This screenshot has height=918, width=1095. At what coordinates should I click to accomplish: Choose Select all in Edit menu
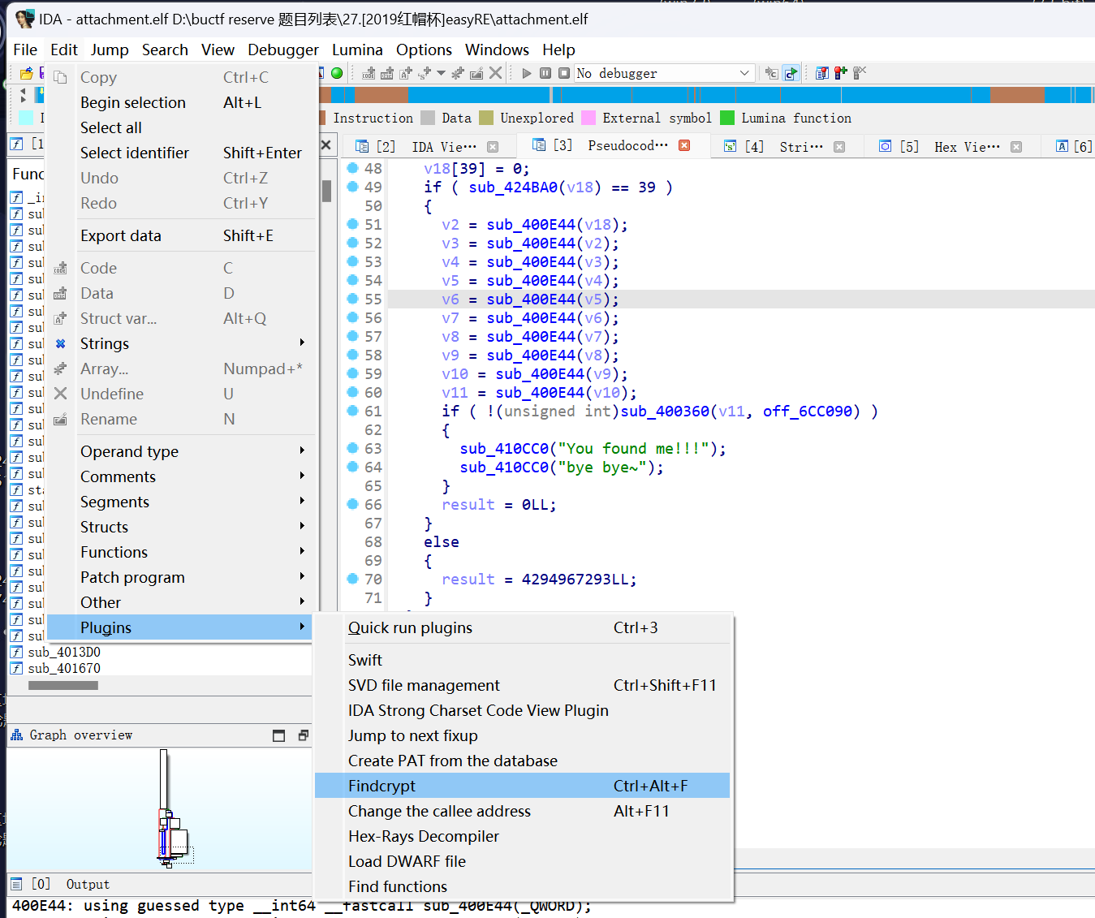point(179,127)
